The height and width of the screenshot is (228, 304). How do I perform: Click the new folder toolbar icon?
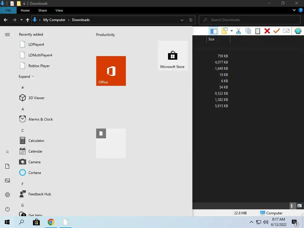tap(224, 31)
